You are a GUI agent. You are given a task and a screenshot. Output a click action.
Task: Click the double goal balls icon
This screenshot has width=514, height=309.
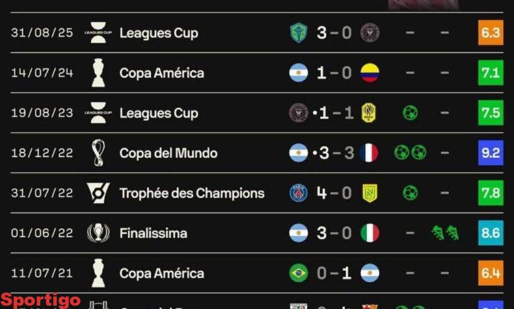410,153
